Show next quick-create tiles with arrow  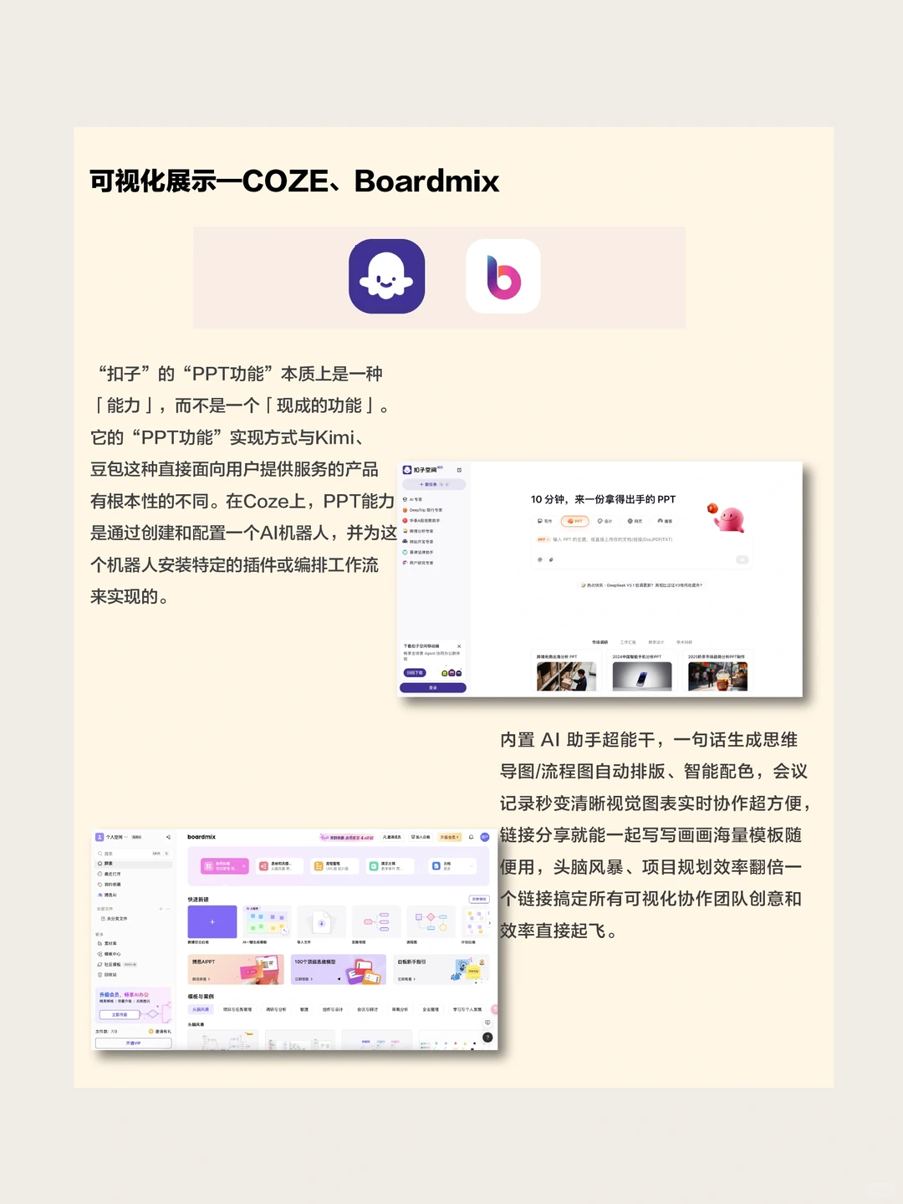(490, 923)
